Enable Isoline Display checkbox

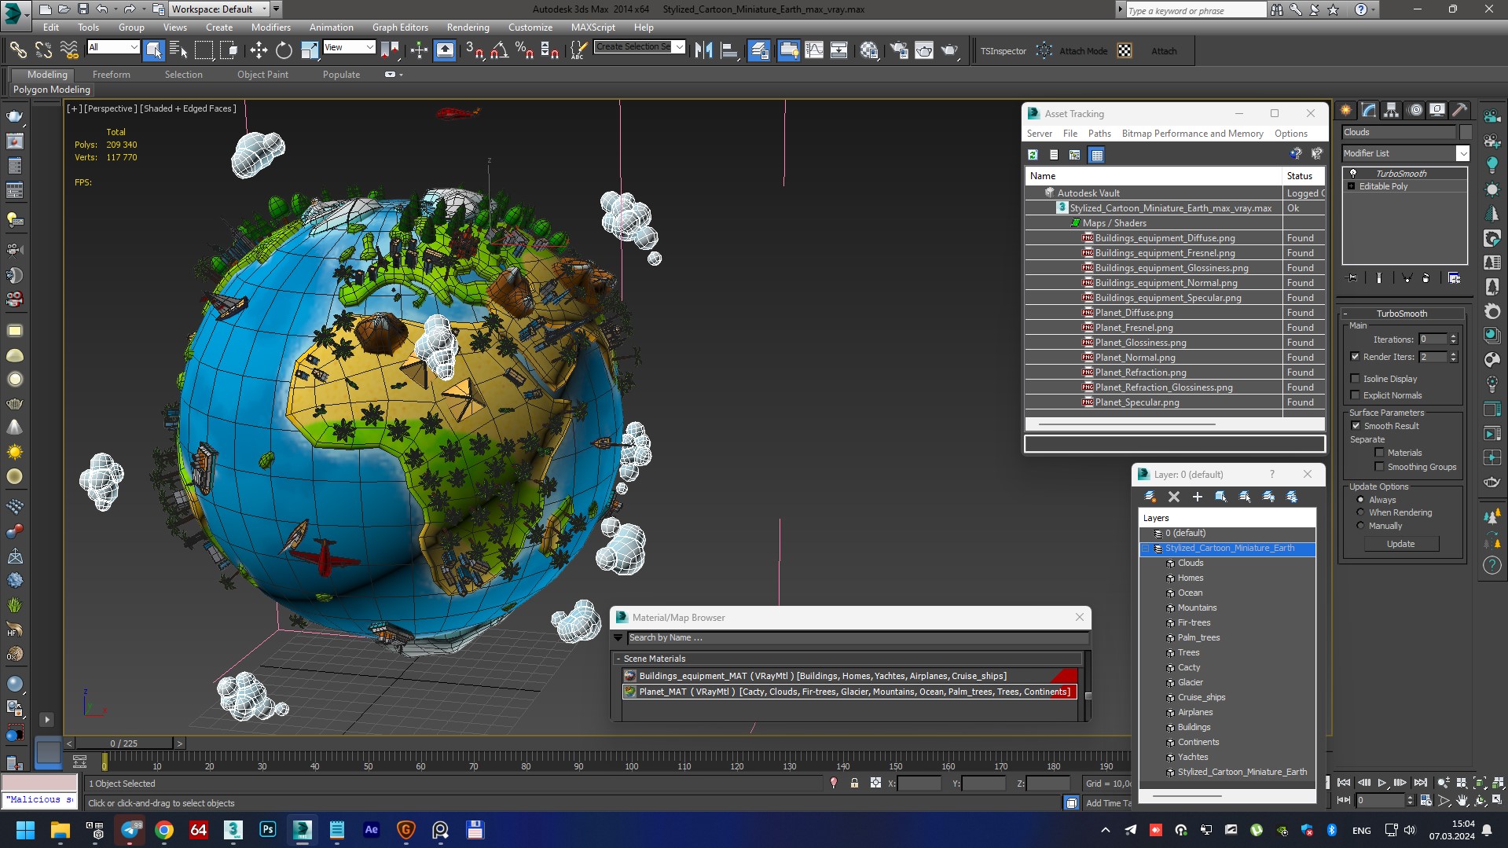coord(1355,379)
